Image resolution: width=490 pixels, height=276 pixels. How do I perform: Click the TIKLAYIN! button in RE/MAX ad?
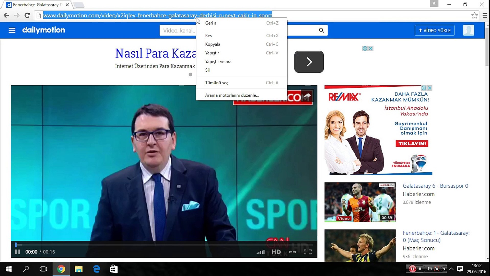[412, 144]
